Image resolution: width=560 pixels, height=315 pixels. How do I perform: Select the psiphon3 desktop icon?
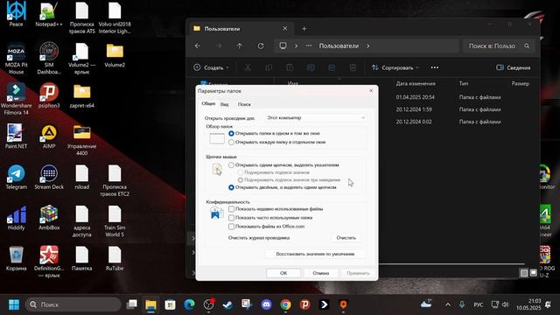point(49,95)
